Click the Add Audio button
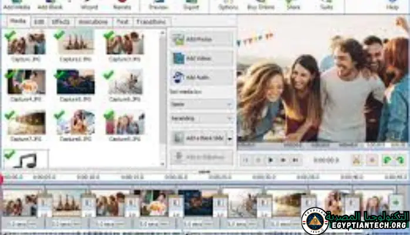Image resolution: width=410 pixels, height=235 pixels. tap(201, 77)
